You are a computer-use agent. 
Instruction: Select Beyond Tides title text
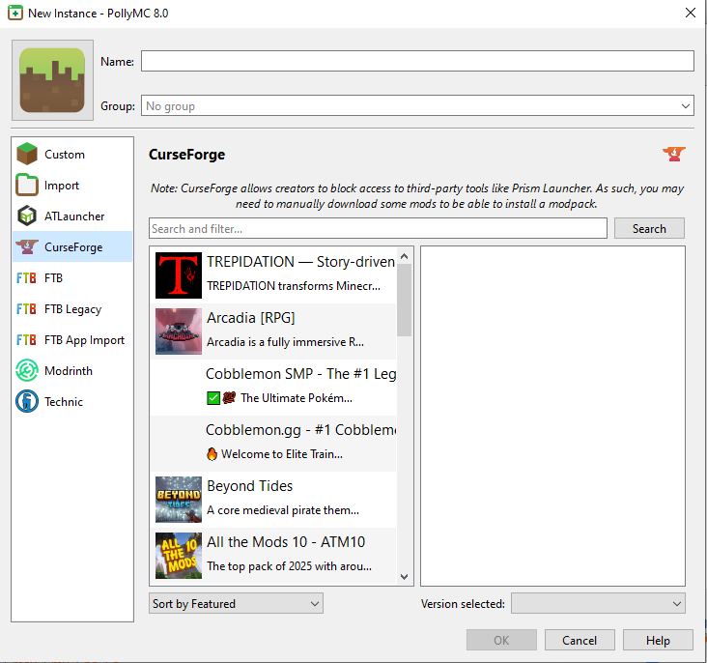coord(250,485)
